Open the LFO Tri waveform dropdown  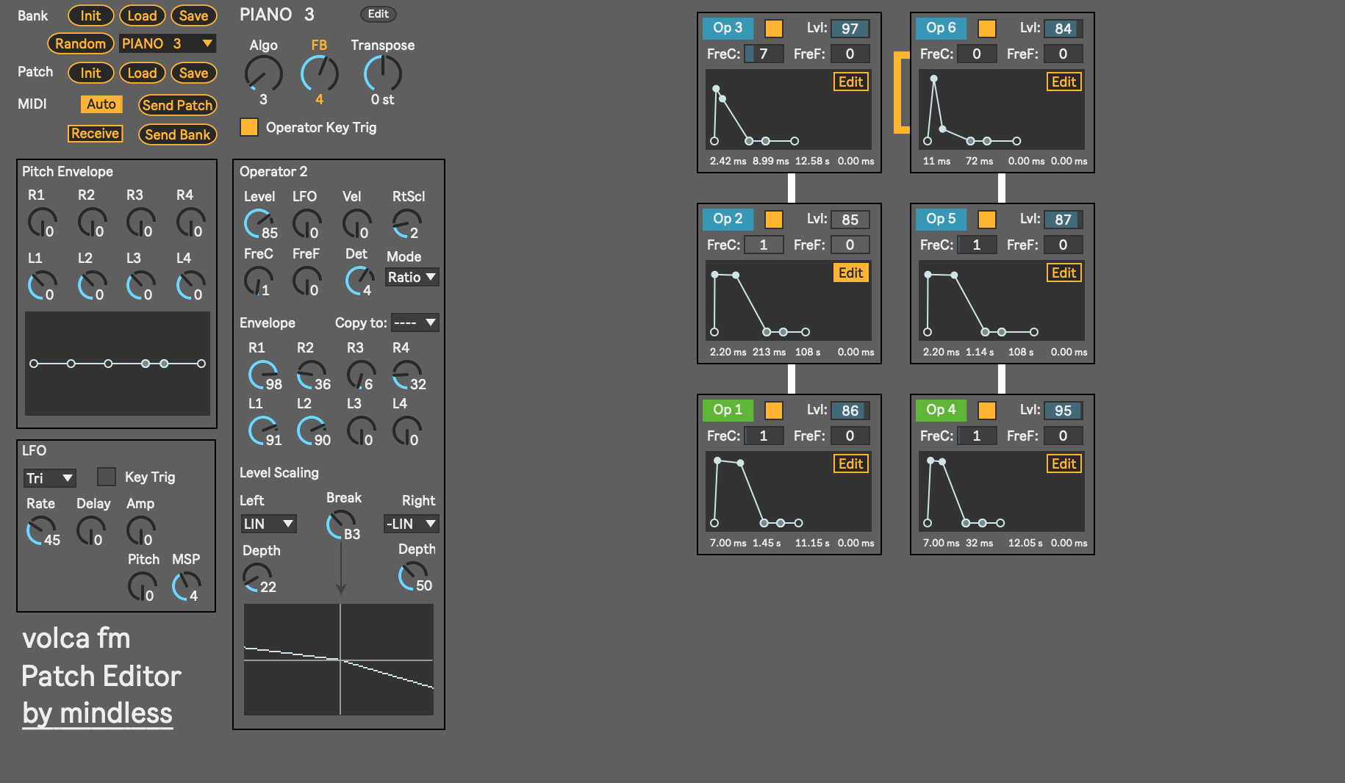(x=49, y=478)
